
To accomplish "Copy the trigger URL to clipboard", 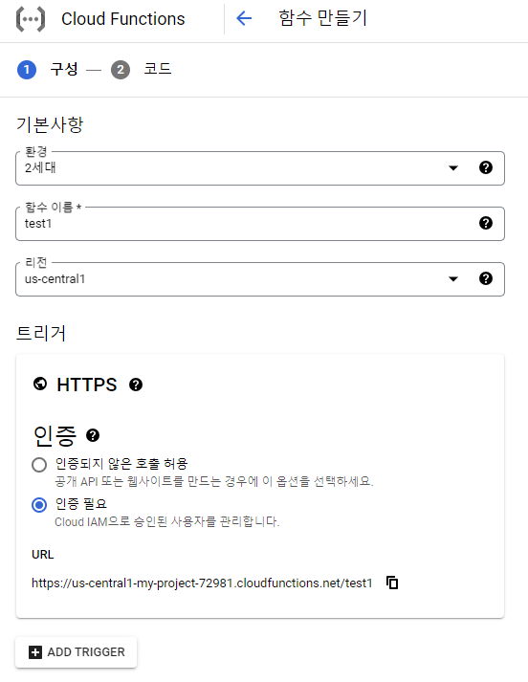I will 392,583.
